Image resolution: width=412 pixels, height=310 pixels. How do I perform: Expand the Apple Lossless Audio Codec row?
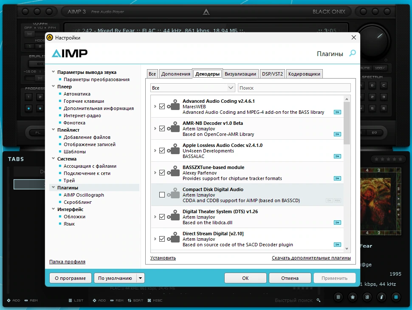click(x=155, y=150)
